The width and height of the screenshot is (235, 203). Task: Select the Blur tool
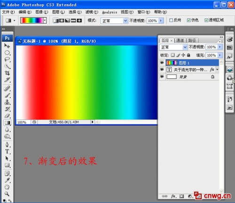coord(7,130)
